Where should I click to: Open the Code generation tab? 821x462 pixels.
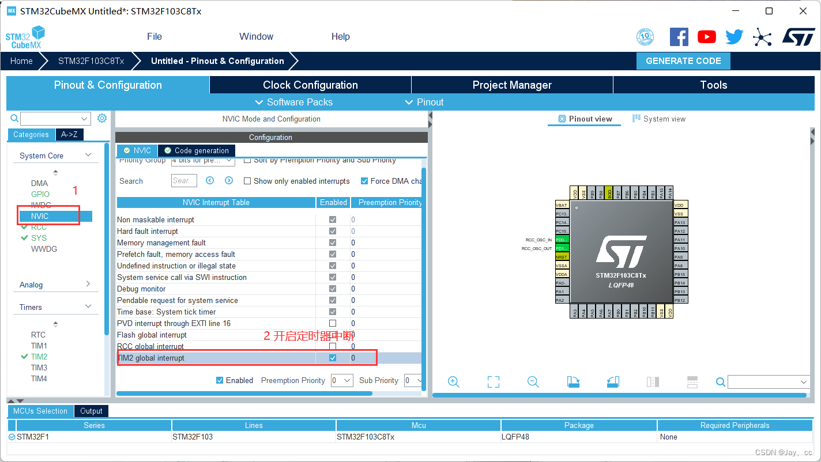(197, 150)
